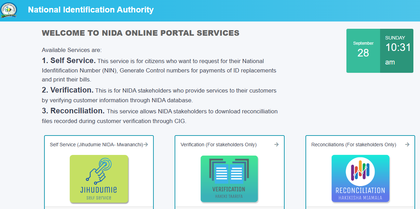
Task: Select the Self Service (Jihudumie NIDA- Mwananchi) card title
Action: coord(96,145)
